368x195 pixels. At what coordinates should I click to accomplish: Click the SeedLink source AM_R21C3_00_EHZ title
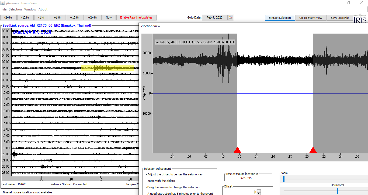coord(47,26)
